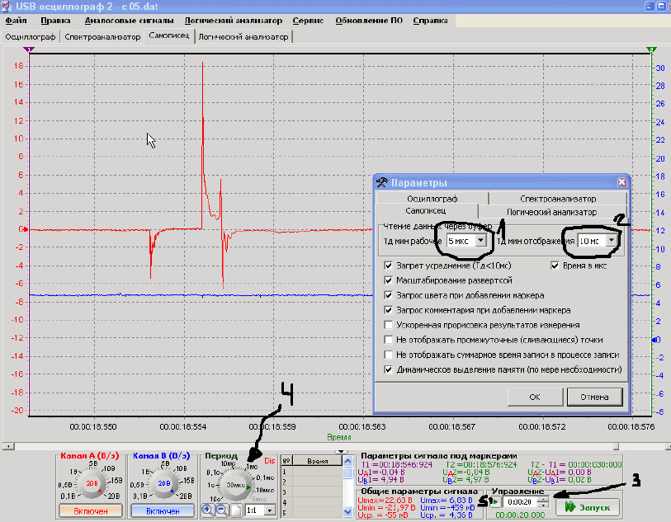Toggle Динамическое выделение памяти checkbox
671x522 pixels.
pos(389,369)
